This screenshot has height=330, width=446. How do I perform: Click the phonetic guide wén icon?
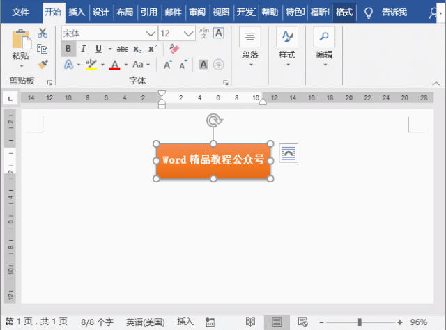[203, 33]
